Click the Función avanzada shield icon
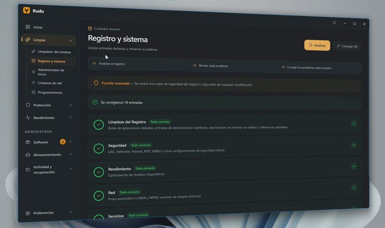385x228 pixels. click(96, 83)
